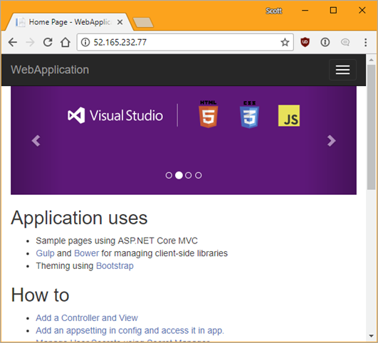Open the Add an appsetting in config link
This screenshot has width=378, height=343.
tap(130, 330)
